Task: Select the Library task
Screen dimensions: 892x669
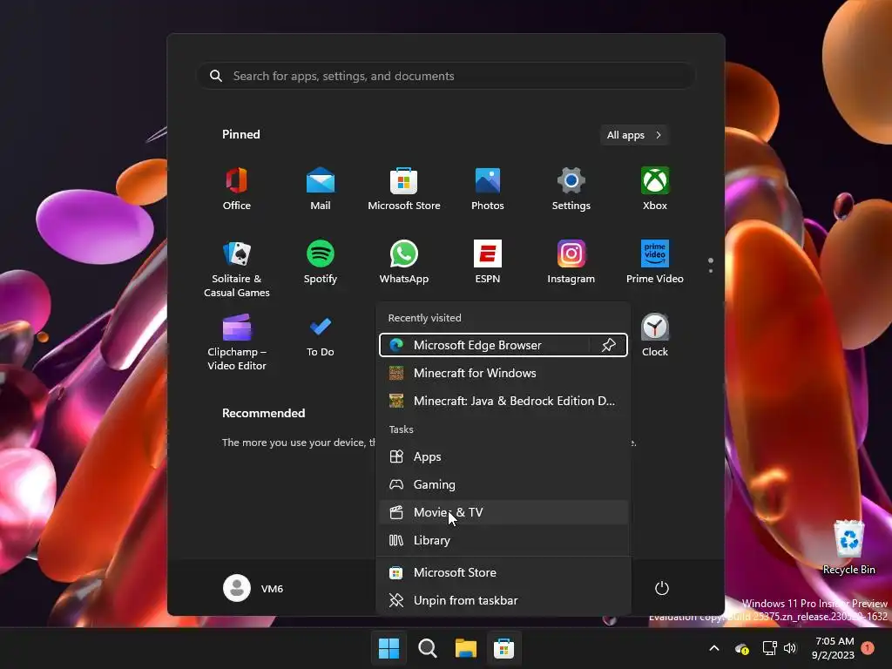Action: coord(503,540)
